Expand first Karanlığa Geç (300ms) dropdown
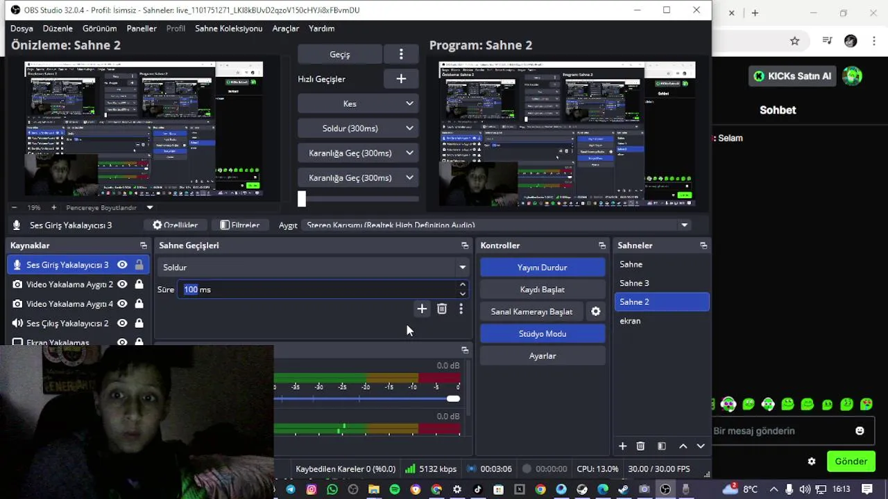 409,153
